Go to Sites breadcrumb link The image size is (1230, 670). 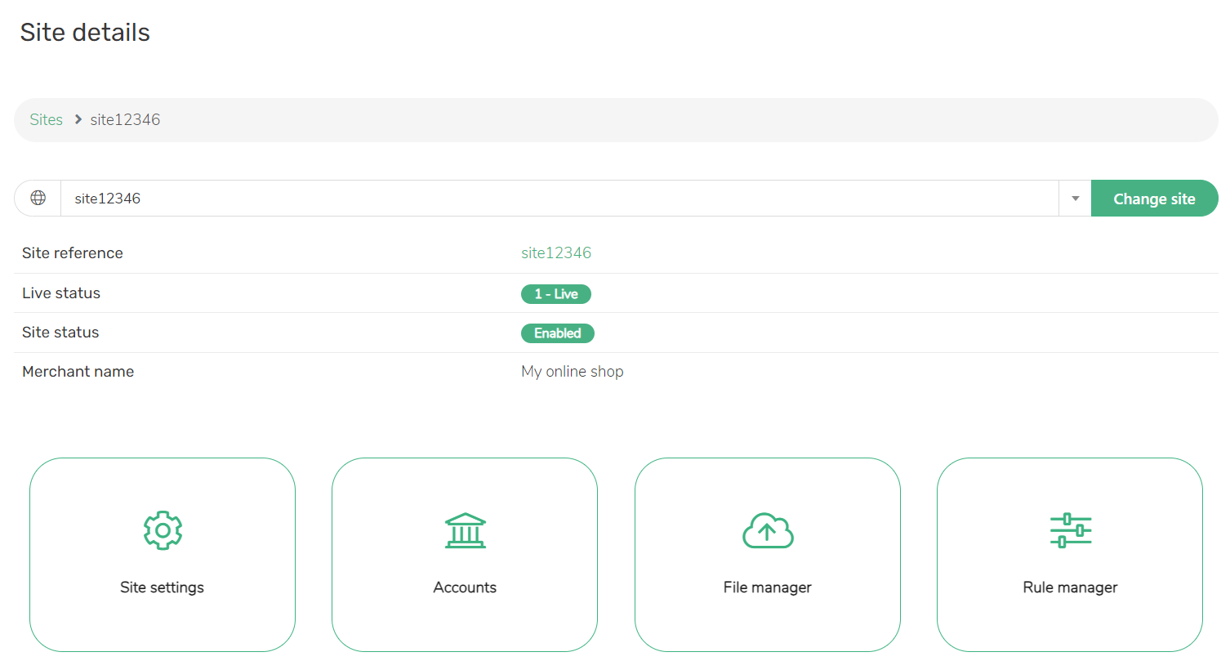(x=47, y=119)
